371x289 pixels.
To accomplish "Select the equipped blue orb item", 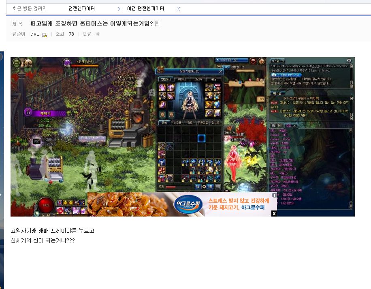I will click(217, 104).
